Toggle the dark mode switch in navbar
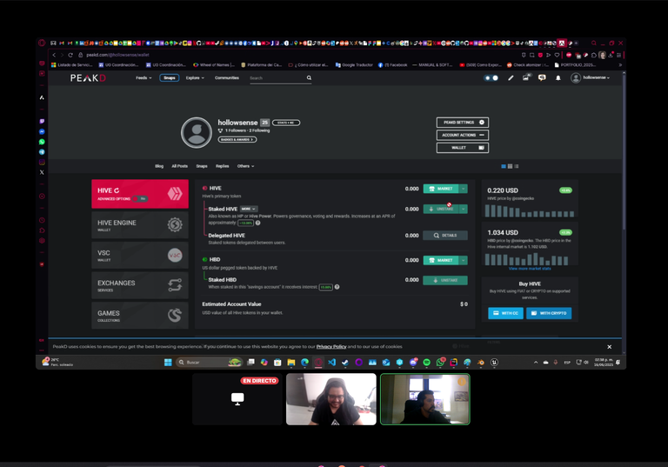Screen dimensions: 668x467 point(491,78)
